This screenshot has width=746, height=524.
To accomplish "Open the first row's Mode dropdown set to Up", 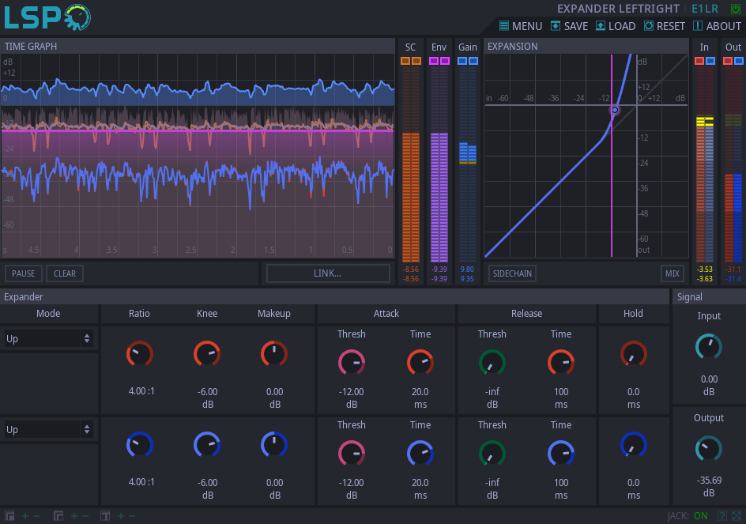I will [x=48, y=338].
